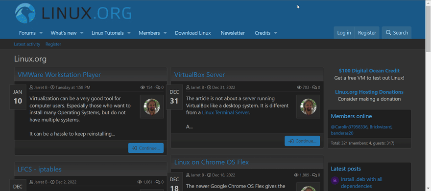This screenshot has height=191, width=431.
Task: Click Continue button under VMWare Workstation Player
Action: pyautogui.click(x=145, y=148)
